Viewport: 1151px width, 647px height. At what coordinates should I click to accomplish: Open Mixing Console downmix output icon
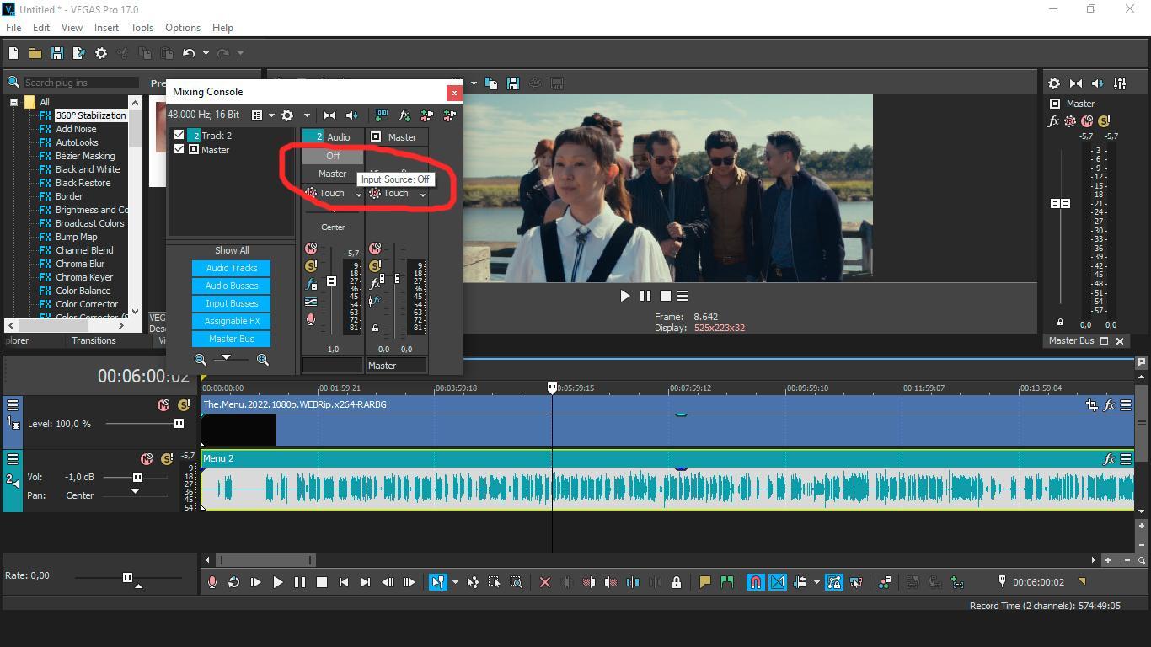pyautogui.click(x=329, y=115)
